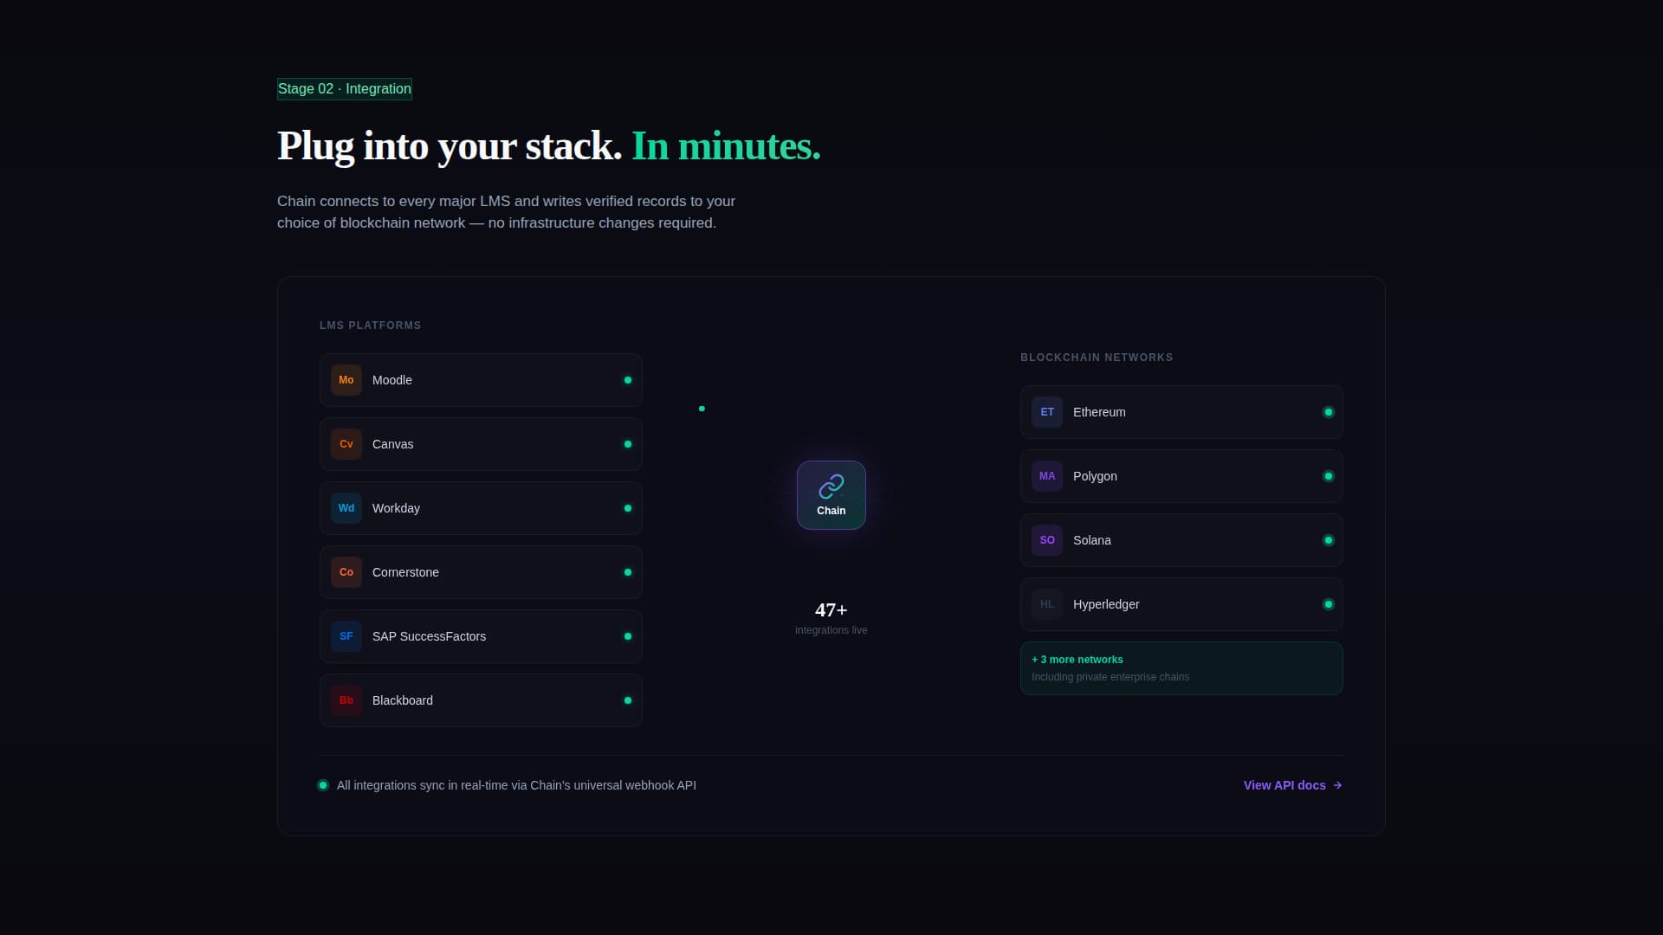Image resolution: width=1663 pixels, height=935 pixels.
Task: Click the central Chain link logo
Action: (831, 495)
